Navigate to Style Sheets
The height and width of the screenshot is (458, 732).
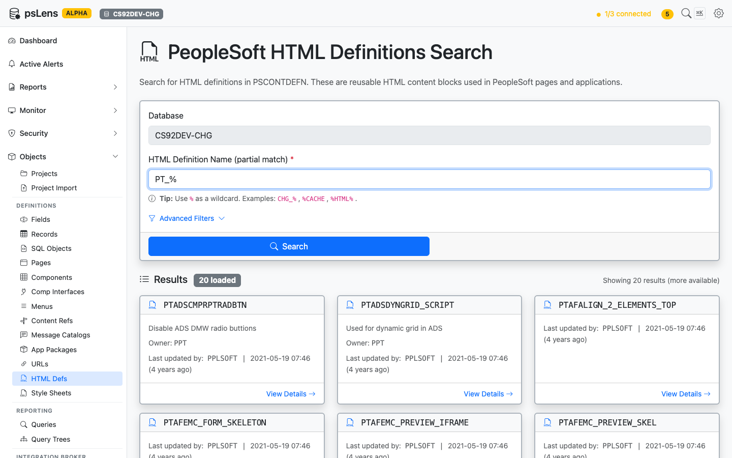tap(67, 393)
